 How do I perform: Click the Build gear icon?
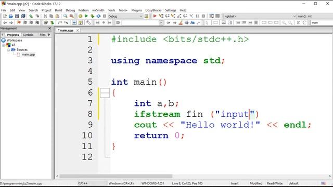point(80,16)
